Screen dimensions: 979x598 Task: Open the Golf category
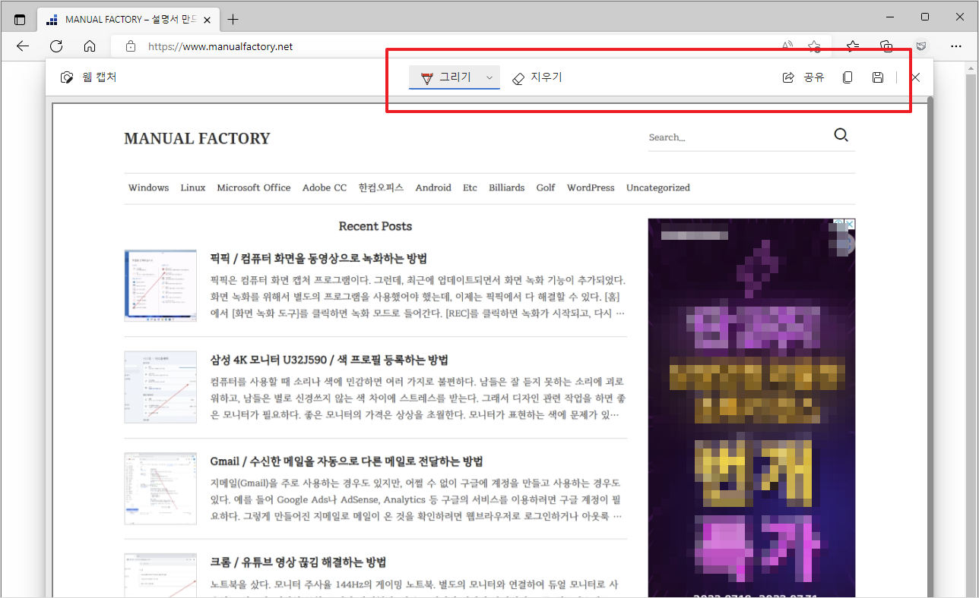point(546,187)
